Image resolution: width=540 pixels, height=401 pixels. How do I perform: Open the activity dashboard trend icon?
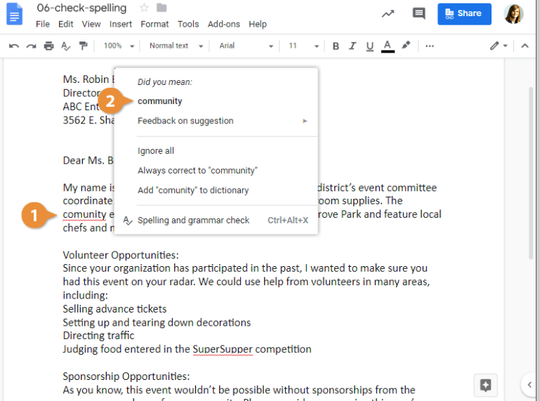click(x=388, y=14)
